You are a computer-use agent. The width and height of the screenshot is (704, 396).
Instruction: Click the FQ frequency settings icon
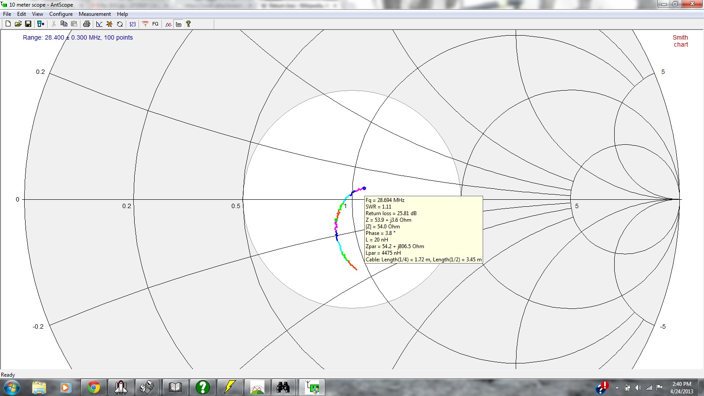coord(155,24)
